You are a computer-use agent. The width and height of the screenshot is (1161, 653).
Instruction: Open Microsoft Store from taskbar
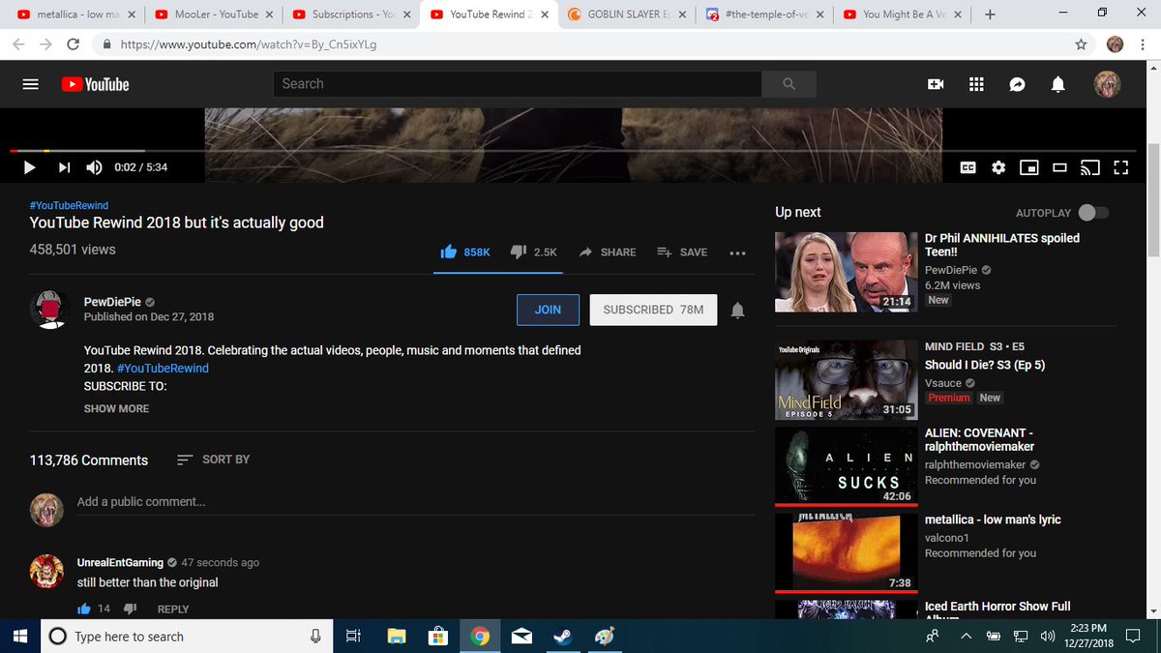pyautogui.click(x=436, y=637)
